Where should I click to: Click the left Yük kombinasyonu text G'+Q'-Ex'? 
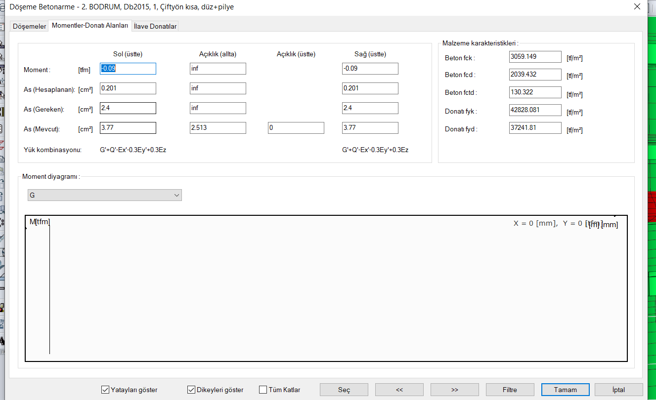[x=133, y=150]
